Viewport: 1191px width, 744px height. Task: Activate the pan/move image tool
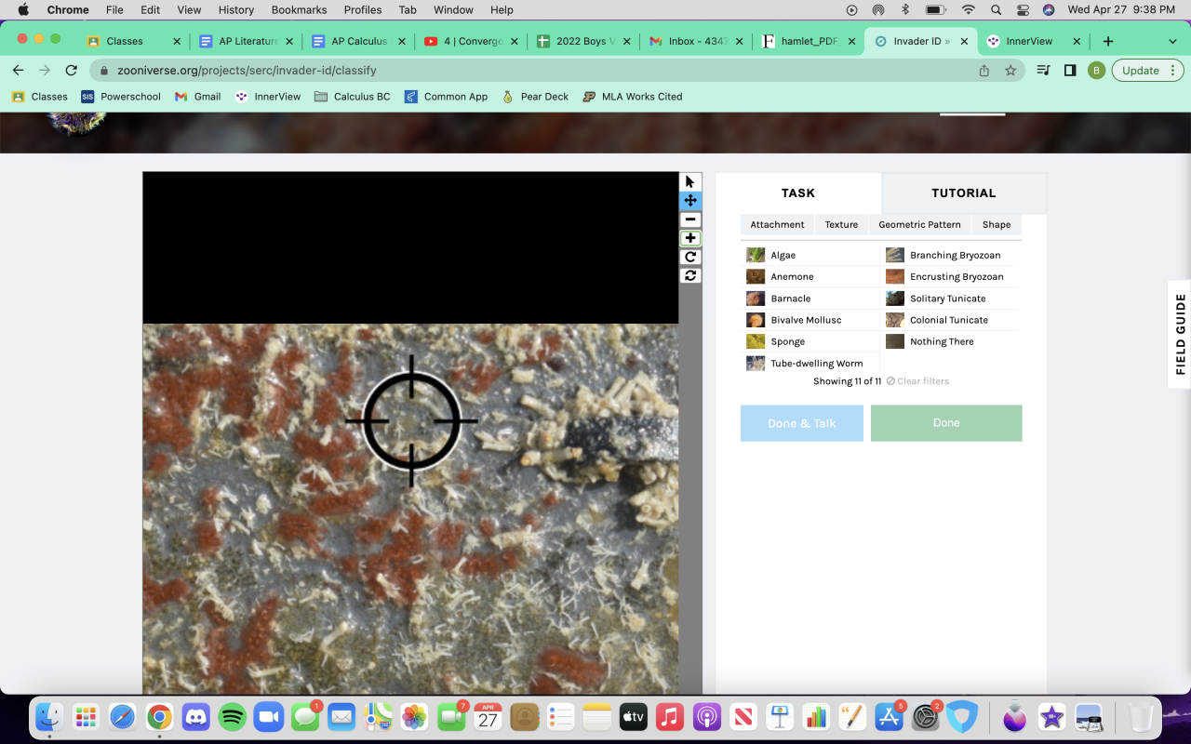point(689,200)
